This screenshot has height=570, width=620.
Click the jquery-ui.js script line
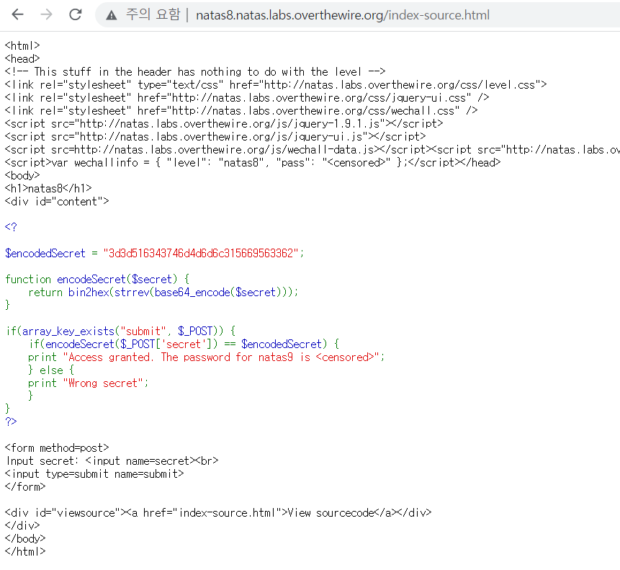[x=215, y=137]
